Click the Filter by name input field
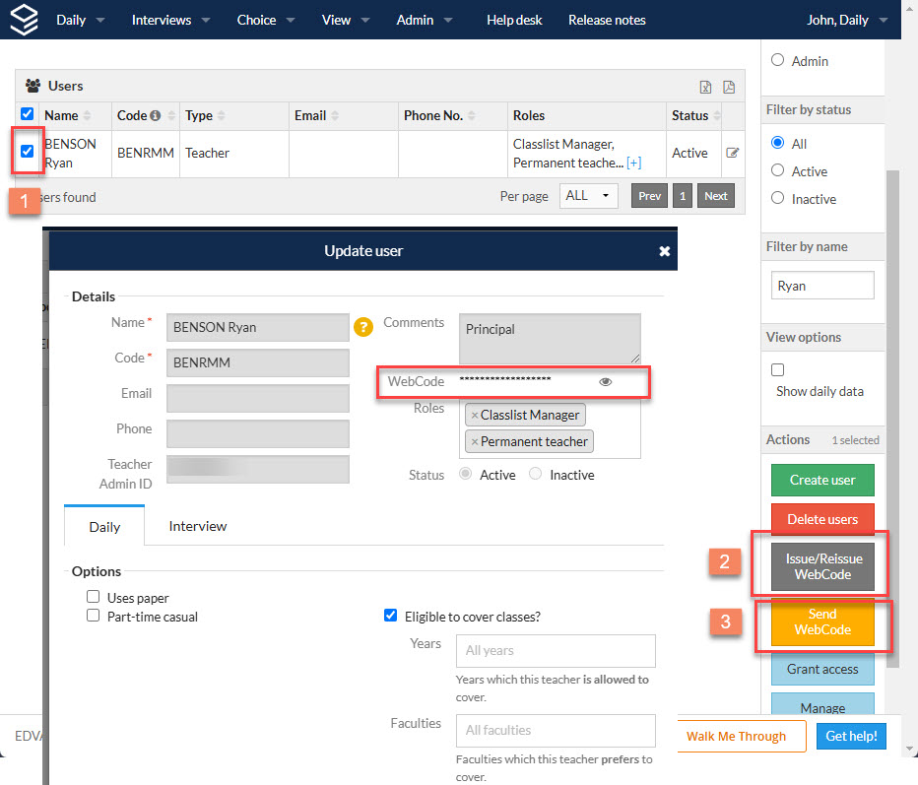The height and width of the screenshot is (785, 918). 822,285
